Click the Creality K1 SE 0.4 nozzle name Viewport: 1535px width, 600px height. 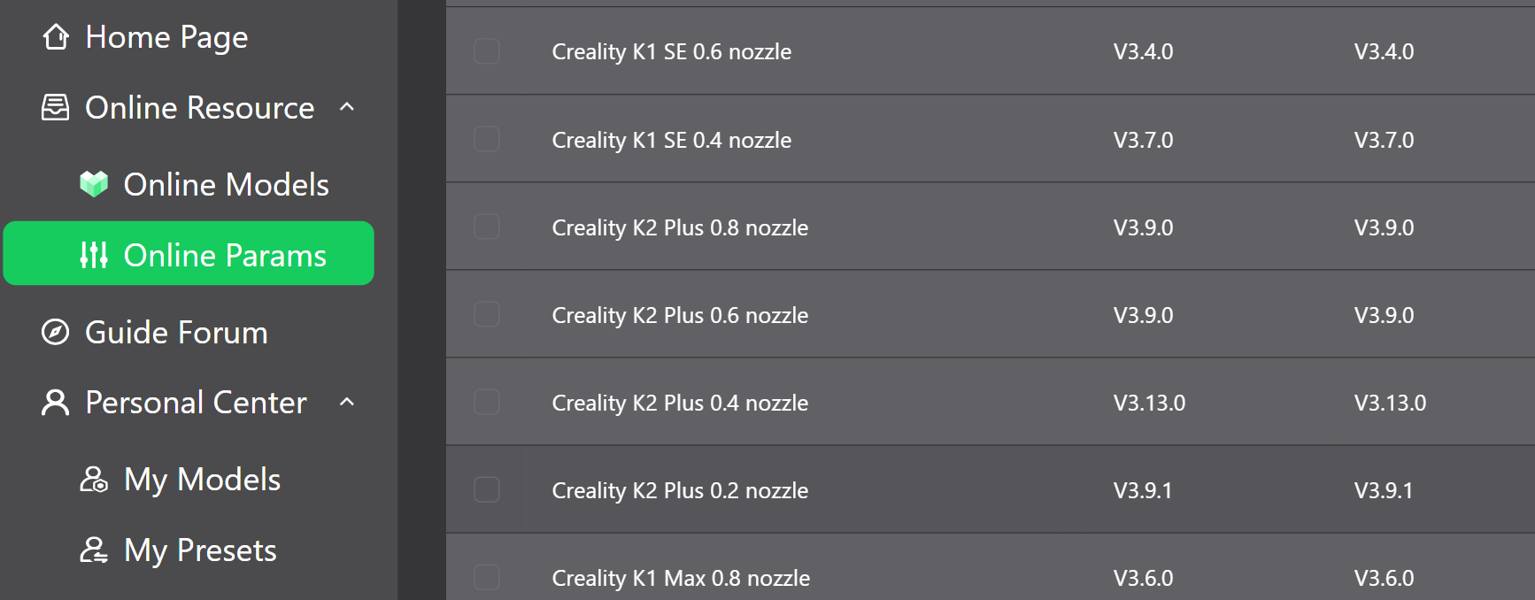click(x=672, y=140)
